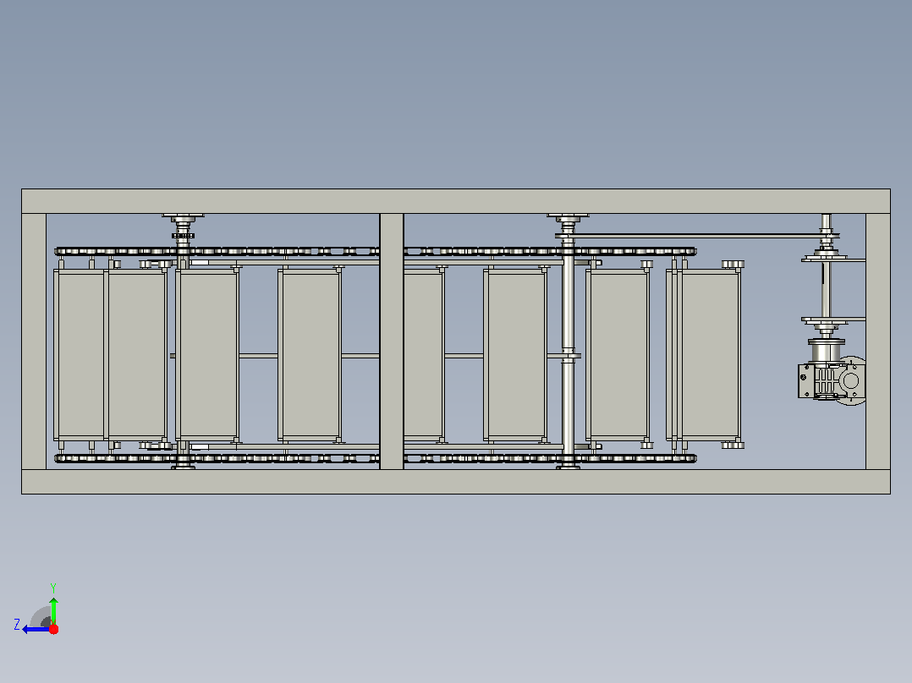Select the central vertical frame post

click(x=392, y=341)
